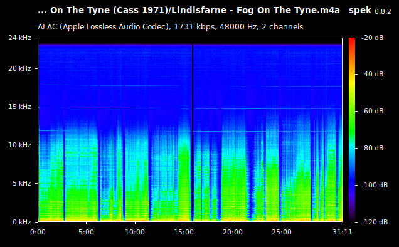Image resolution: width=399 pixels, height=247 pixels.
Task: Click the '15 kHz' frequency axis label
Action: click(x=19, y=107)
